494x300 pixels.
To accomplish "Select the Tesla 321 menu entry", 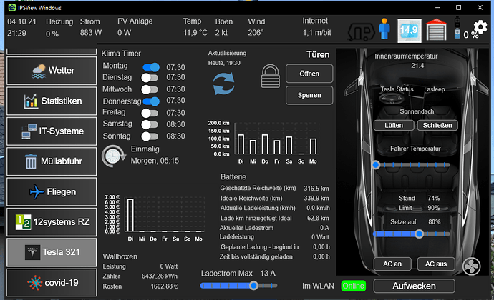I will click(52, 252).
